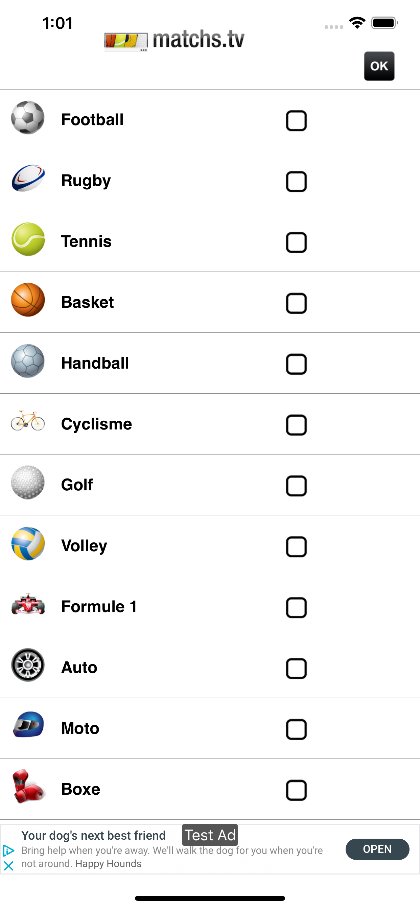Tap the rugby ball icon
Image resolution: width=420 pixels, height=909 pixels.
(x=28, y=179)
